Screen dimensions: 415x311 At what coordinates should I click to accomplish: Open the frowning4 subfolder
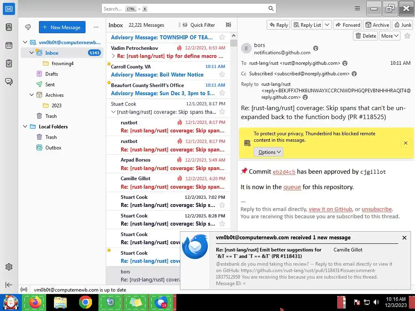click(x=62, y=63)
